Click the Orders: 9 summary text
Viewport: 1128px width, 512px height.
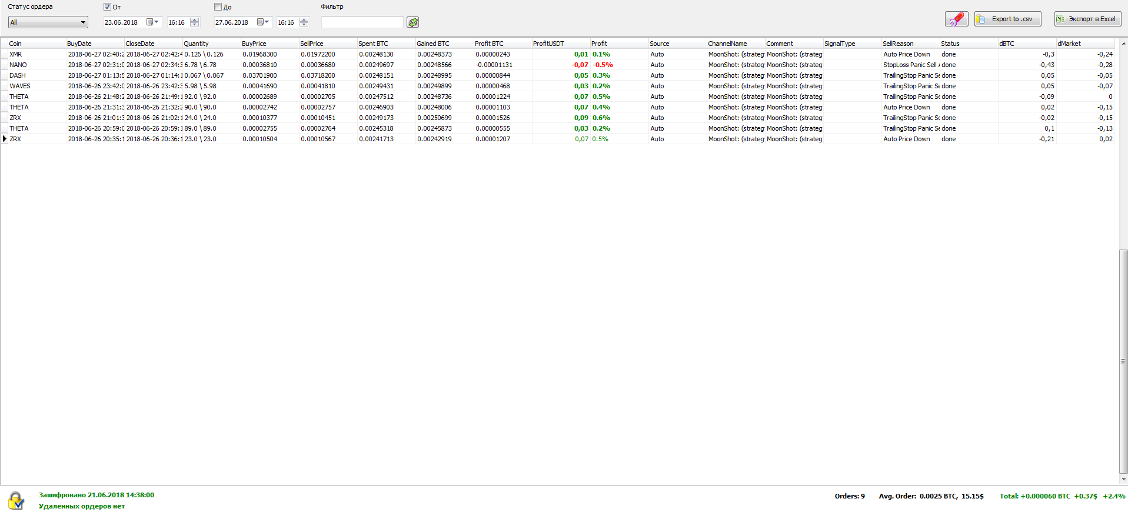point(850,496)
